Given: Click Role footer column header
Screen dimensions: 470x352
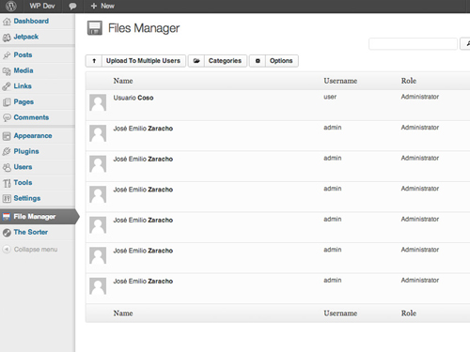Looking at the screenshot, I should click(409, 314).
